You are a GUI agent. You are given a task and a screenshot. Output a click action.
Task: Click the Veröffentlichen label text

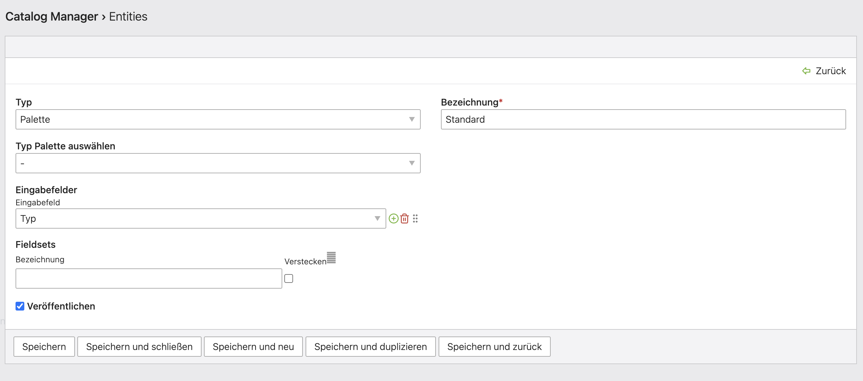click(61, 306)
